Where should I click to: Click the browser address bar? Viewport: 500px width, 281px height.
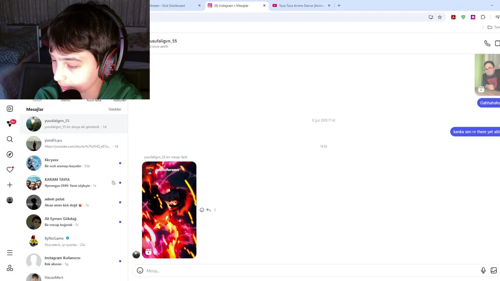pyautogui.click(x=287, y=17)
